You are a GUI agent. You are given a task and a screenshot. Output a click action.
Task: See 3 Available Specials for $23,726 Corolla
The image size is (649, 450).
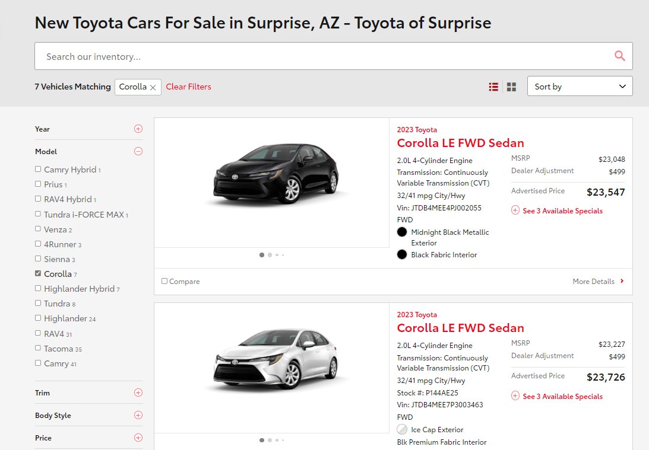pos(557,396)
